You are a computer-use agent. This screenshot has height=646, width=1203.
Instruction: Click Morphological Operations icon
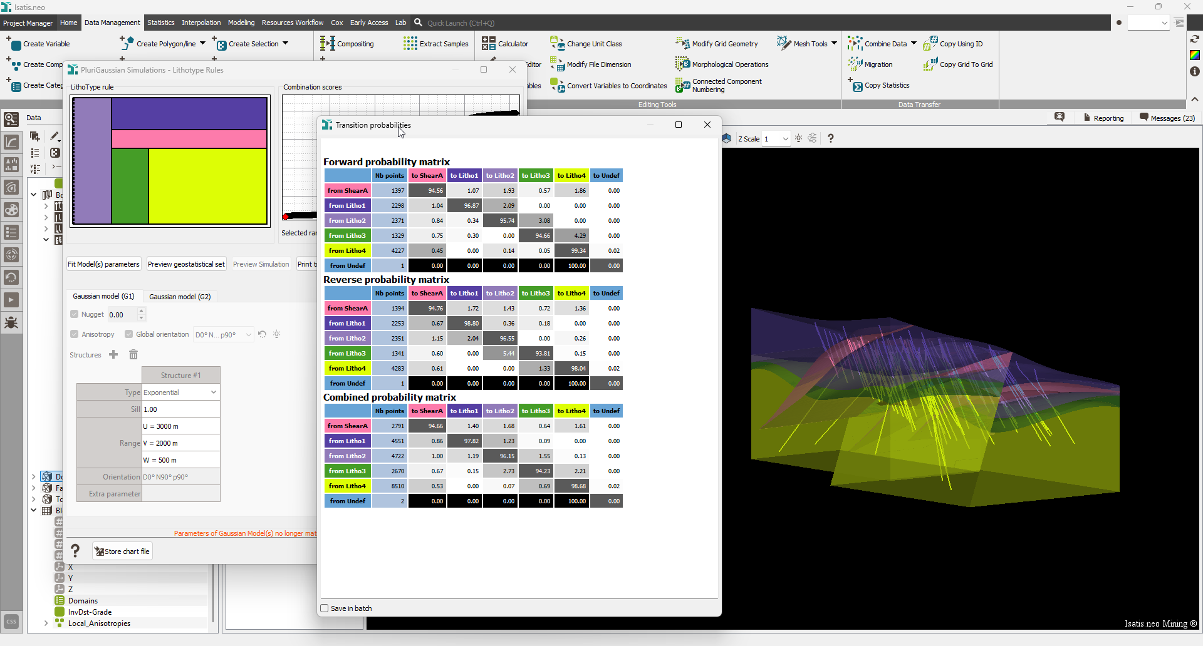coord(682,64)
